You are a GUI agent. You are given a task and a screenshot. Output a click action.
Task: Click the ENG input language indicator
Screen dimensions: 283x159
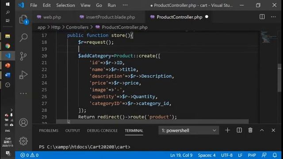pos(8,131)
